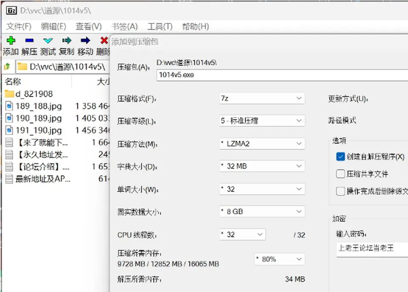408x292 pixels.
Task: Open the 书签(A) menu
Action: pos(125,26)
